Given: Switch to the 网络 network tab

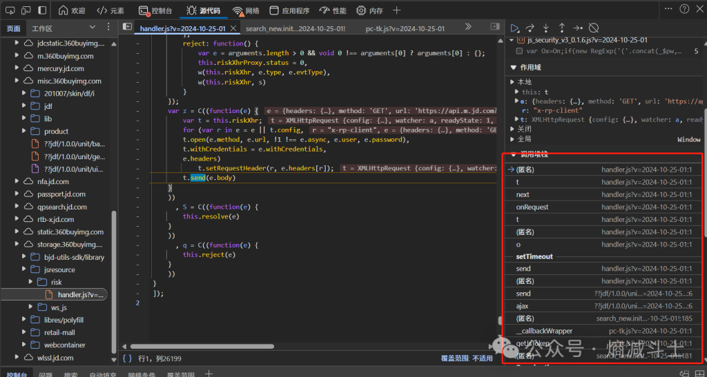Looking at the screenshot, I should [x=246, y=10].
